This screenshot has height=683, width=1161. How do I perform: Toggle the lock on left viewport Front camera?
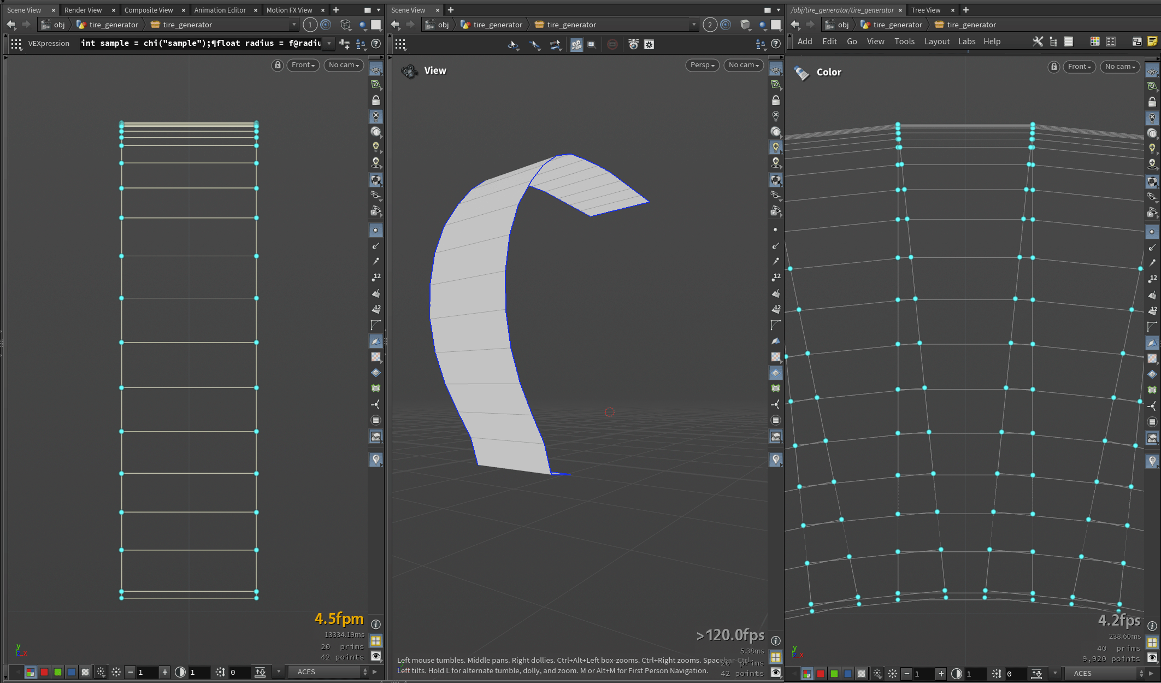tap(278, 65)
